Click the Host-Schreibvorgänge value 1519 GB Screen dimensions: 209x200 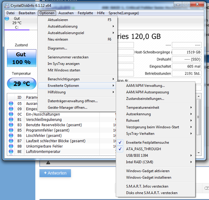(x=187, y=52)
